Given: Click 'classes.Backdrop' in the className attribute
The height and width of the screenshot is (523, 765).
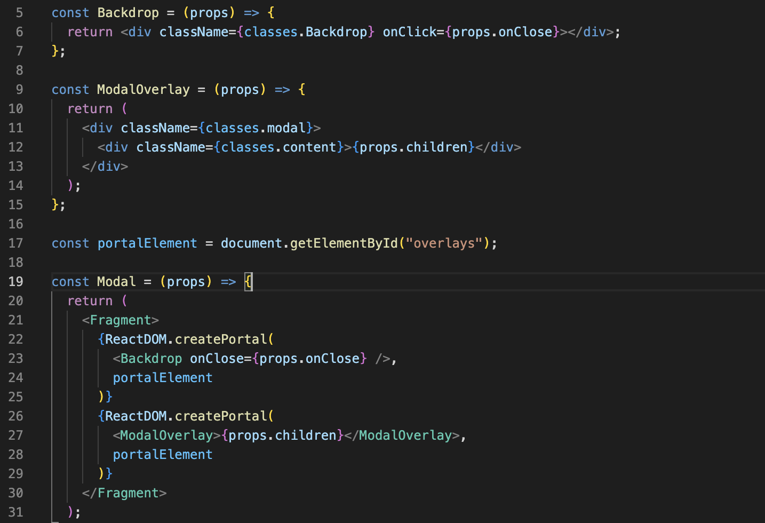Looking at the screenshot, I should 306,32.
